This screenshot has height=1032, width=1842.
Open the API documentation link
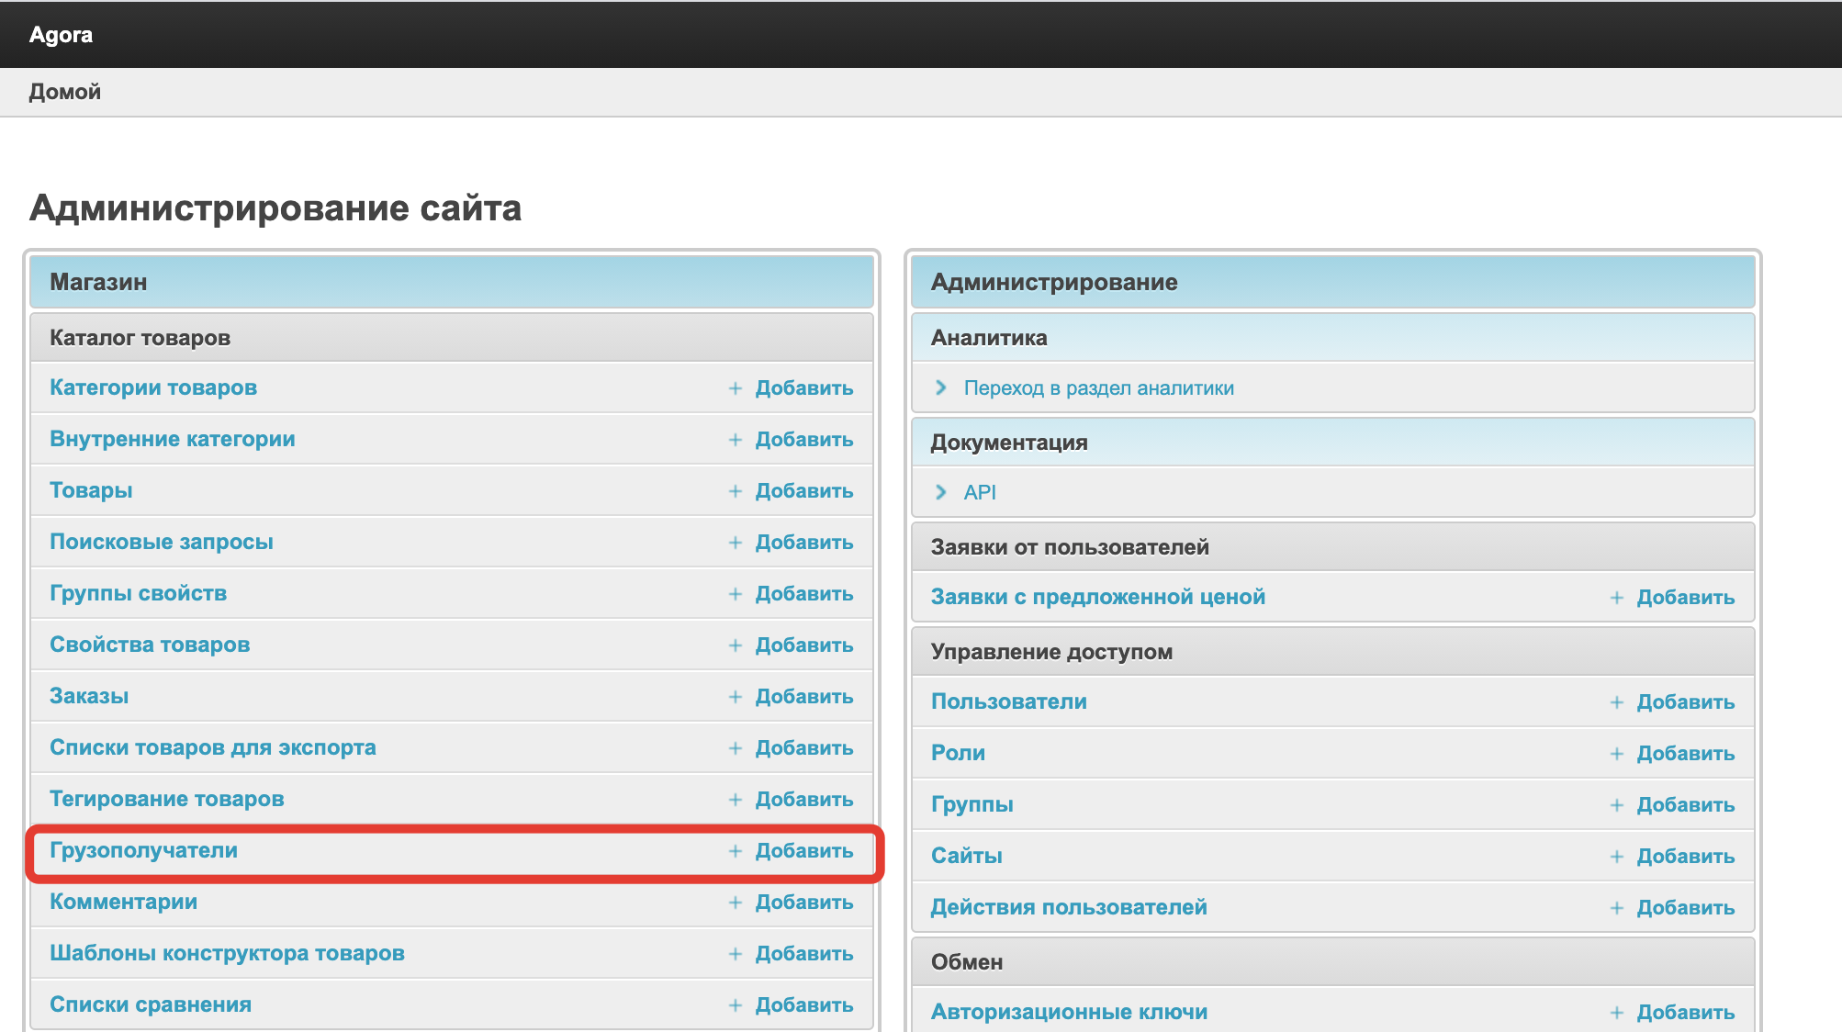(x=979, y=492)
